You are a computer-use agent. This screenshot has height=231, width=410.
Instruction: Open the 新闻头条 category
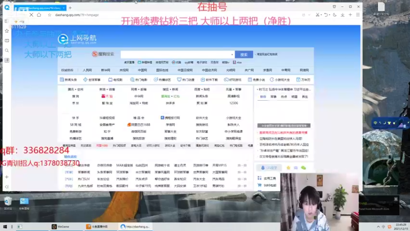pos(68,80)
